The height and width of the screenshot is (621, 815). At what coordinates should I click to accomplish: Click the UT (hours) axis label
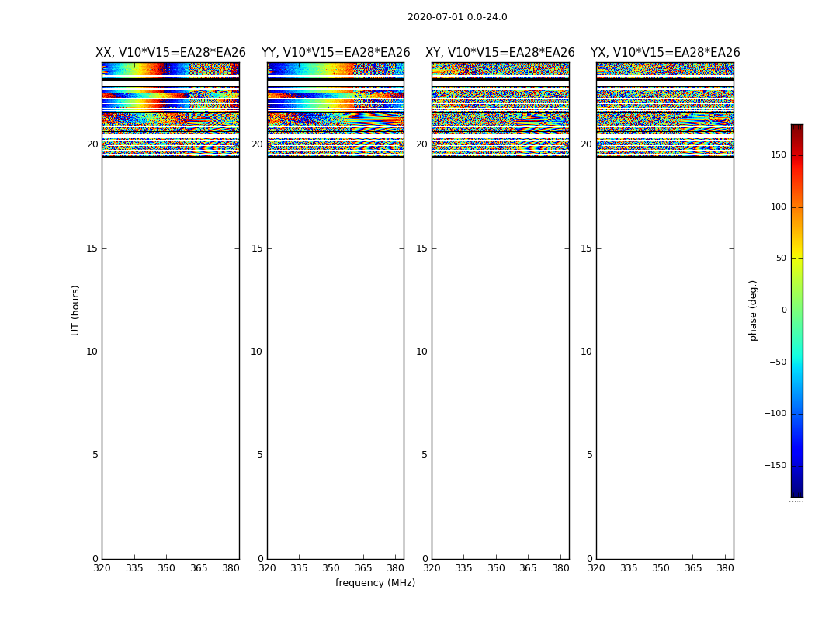(x=75, y=310)
